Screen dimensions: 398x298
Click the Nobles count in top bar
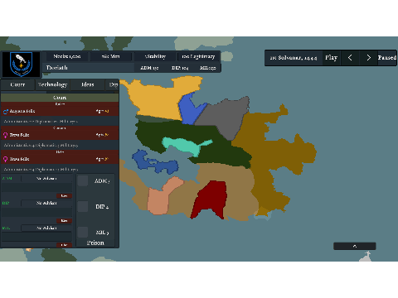coord(67,56)
